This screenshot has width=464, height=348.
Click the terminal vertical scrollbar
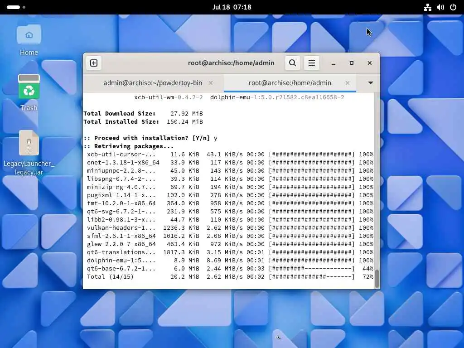pos(377,279)
